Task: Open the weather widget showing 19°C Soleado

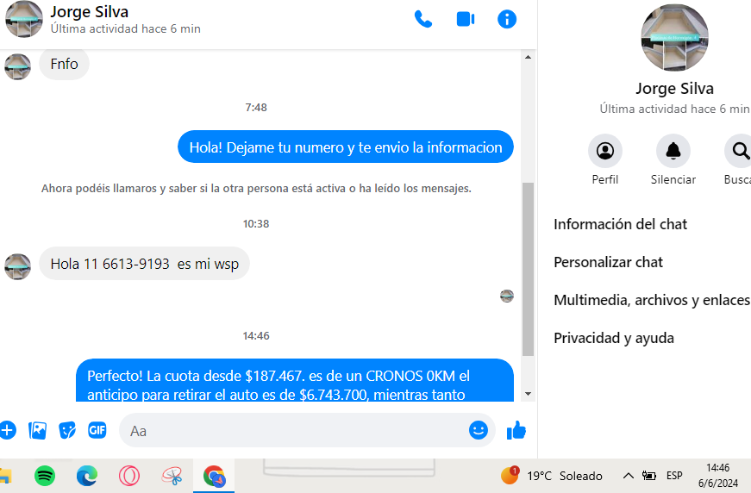Action: [x=551, y=476]
